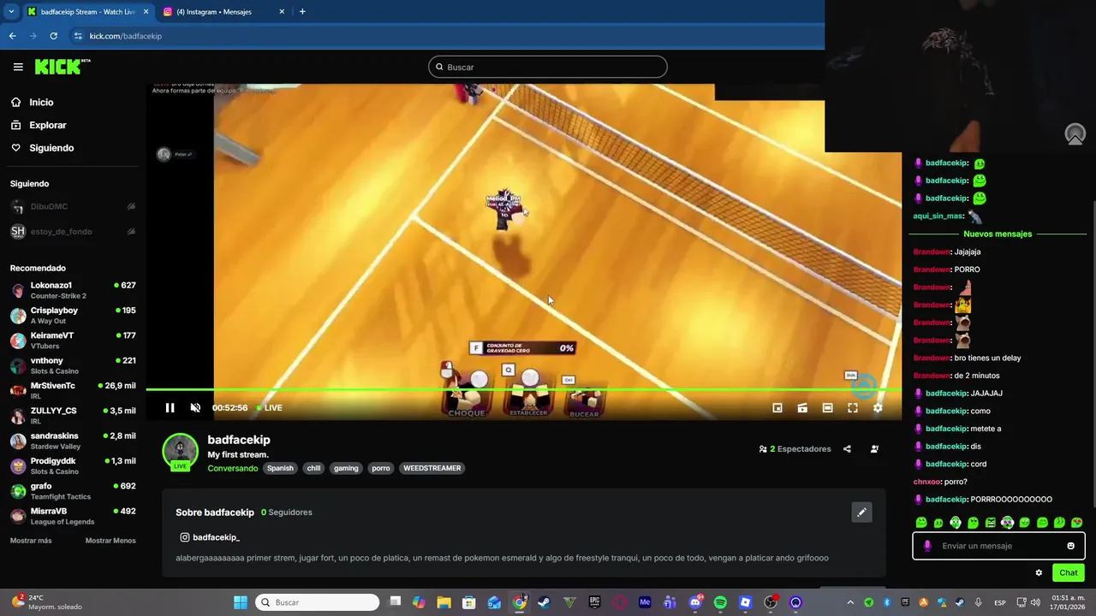Open Epic Games launcher from taskbar

point(594,602)
